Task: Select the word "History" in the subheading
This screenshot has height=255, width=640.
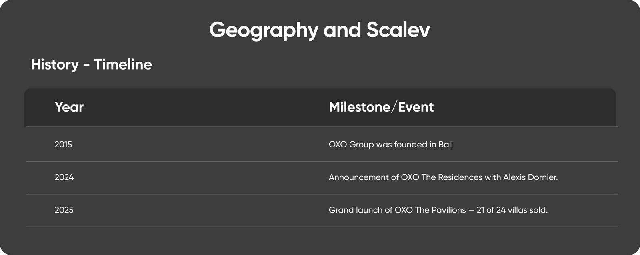Action: tap(55, 64)
